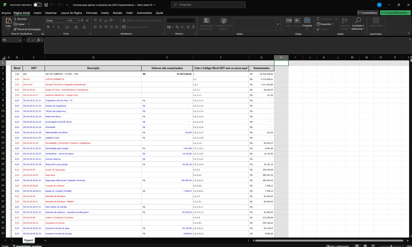Click the Preencher fill icon

318,24
